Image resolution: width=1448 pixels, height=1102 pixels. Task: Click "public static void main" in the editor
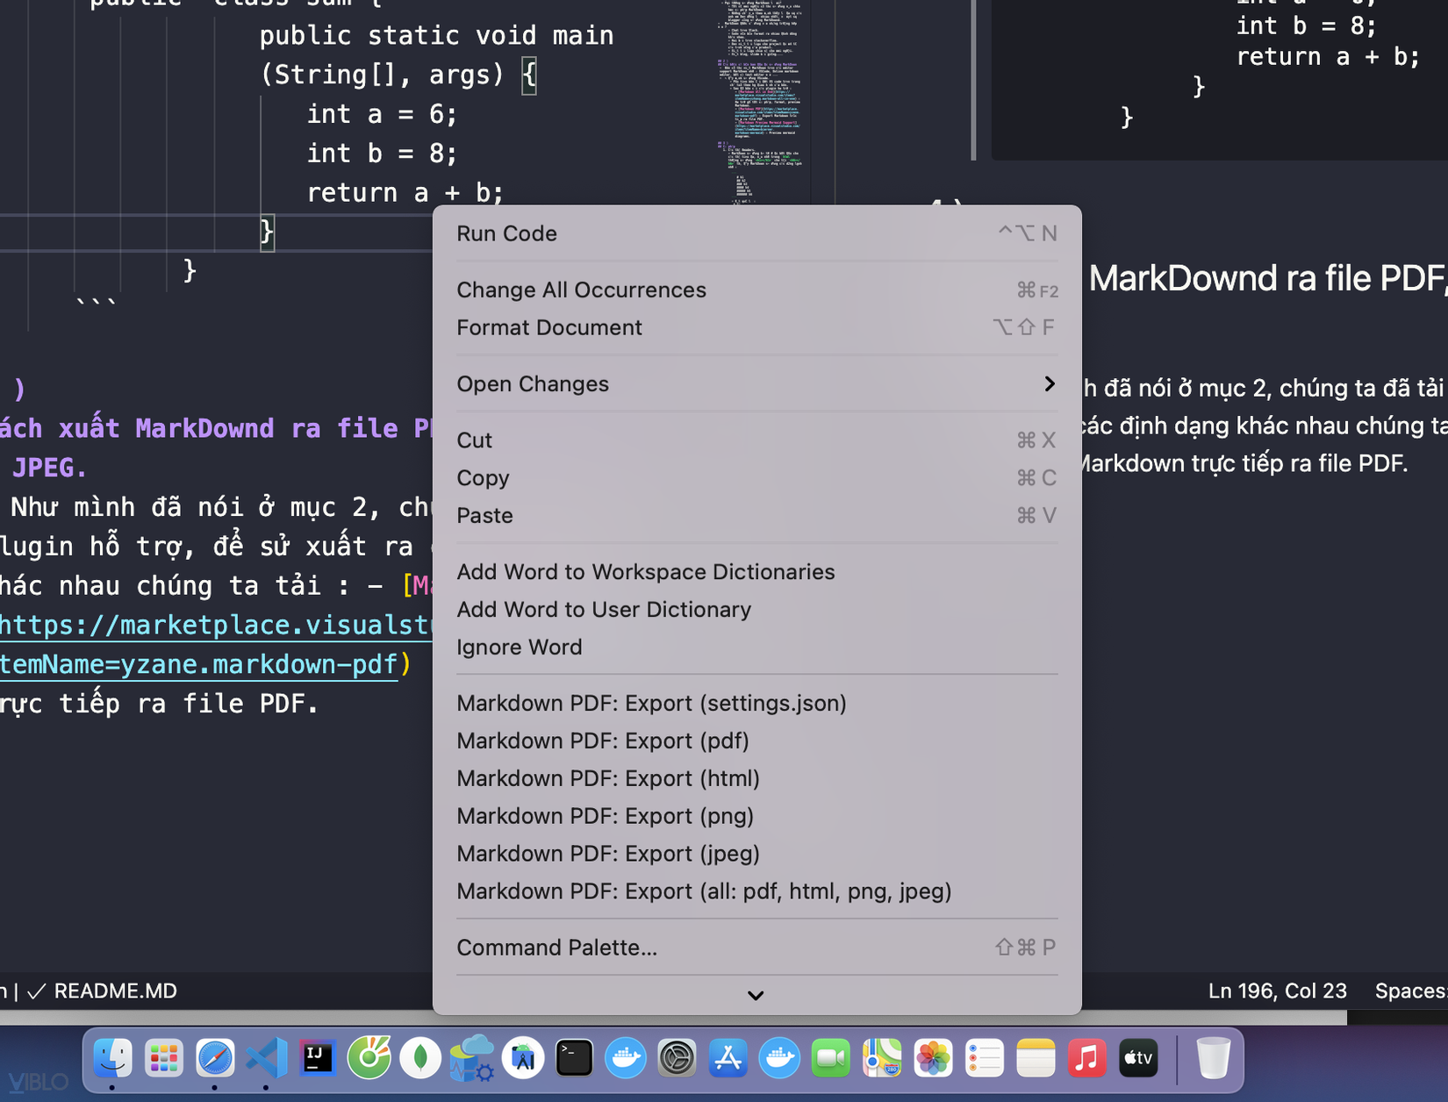[436, 36]
